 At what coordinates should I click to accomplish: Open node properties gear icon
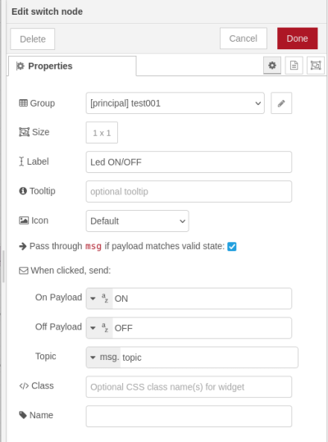pyautogui.click(x=272, y=66)
